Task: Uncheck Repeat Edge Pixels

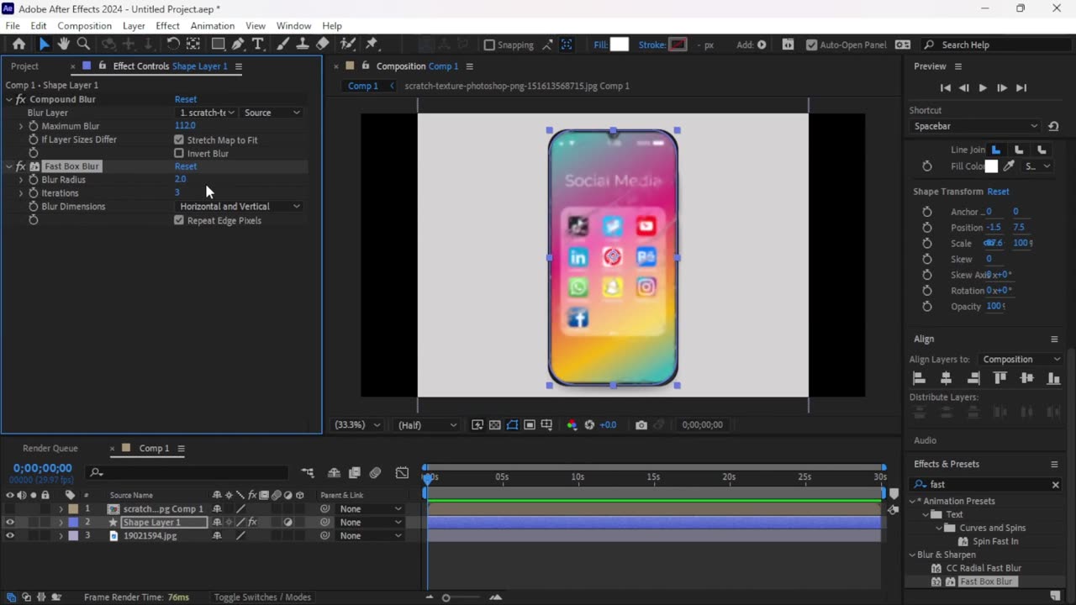Action: pos(179,220)
